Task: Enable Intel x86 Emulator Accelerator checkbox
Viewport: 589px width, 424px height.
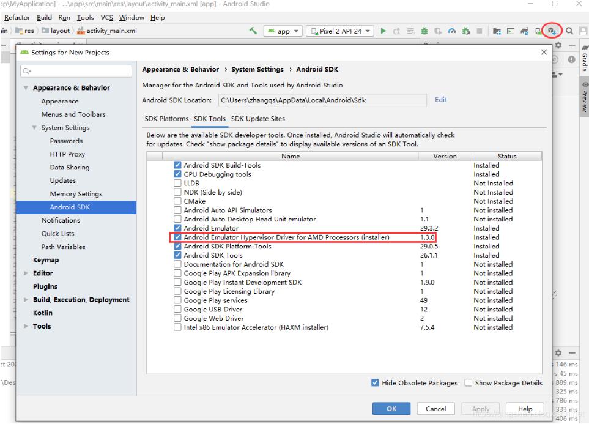Action: pyautogui.click(x=178, y=327)
